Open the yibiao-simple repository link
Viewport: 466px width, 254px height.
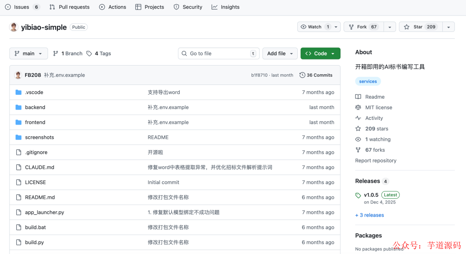pyautogui.click(x=44, y=27)
